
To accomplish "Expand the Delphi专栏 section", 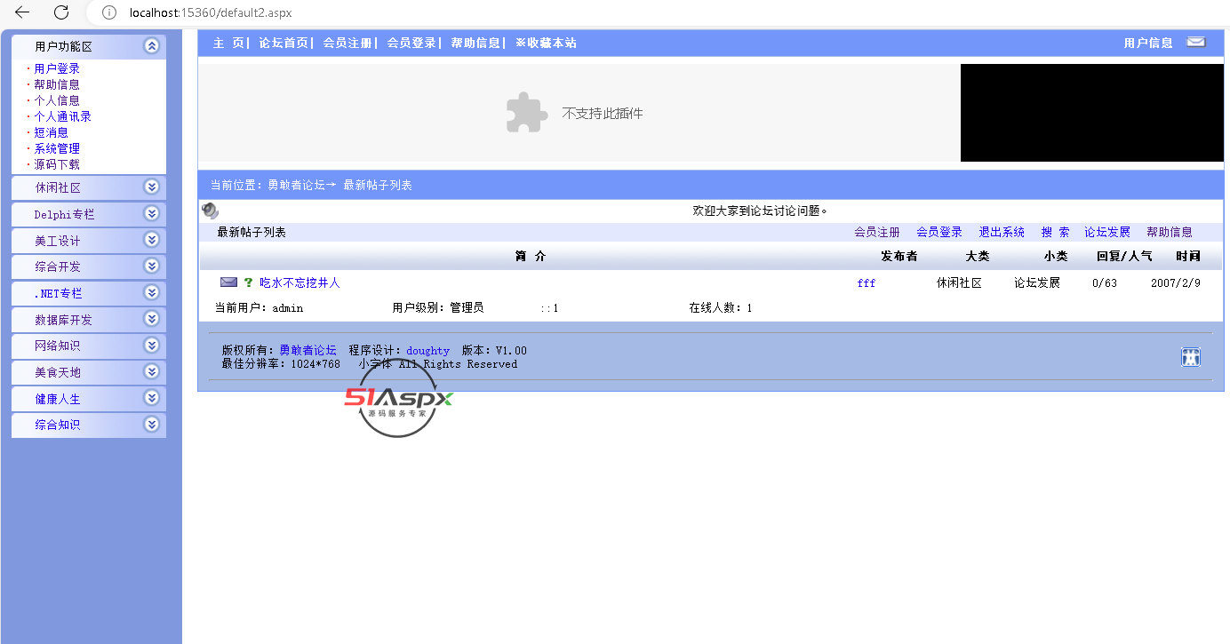I will pos(152,214).
